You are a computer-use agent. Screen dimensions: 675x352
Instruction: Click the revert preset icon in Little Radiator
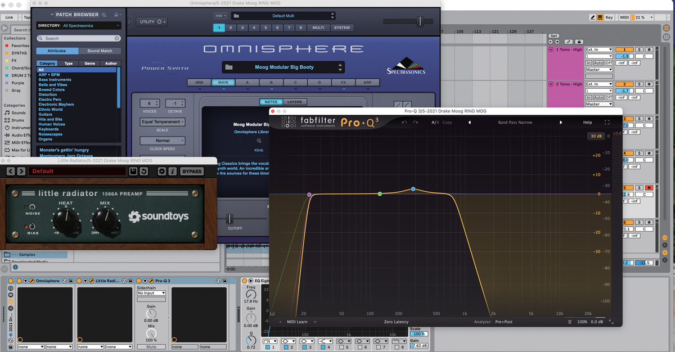143,172
